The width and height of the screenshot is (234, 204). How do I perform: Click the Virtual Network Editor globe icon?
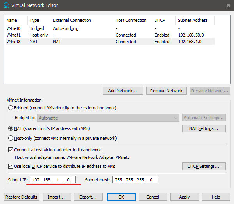click(6, 5)
